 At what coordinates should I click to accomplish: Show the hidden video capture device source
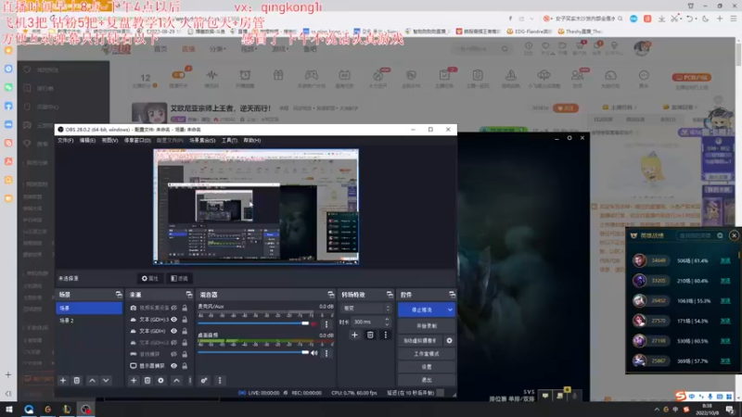click(x=174, y=308)
